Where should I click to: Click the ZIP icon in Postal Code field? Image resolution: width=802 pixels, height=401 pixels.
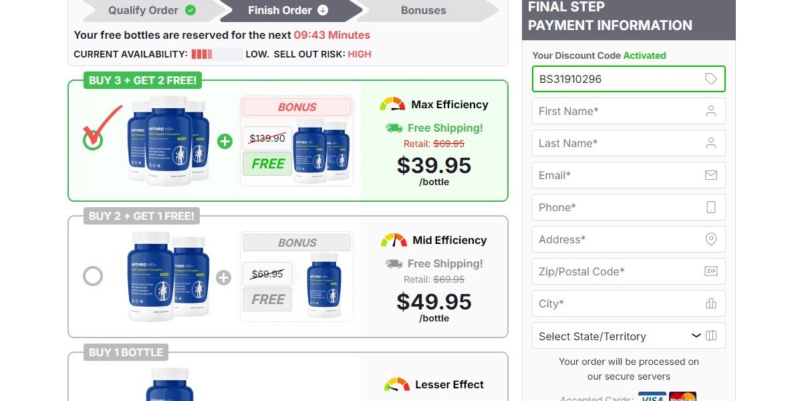711,271
